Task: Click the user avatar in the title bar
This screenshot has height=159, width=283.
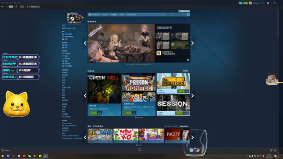Action: [250, 3]
